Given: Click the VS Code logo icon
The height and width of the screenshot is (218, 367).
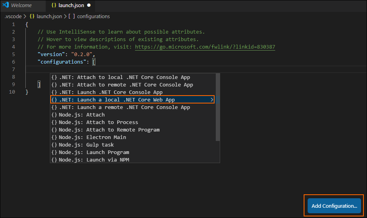Looking at the screenshot, I should tap(6, 6).
